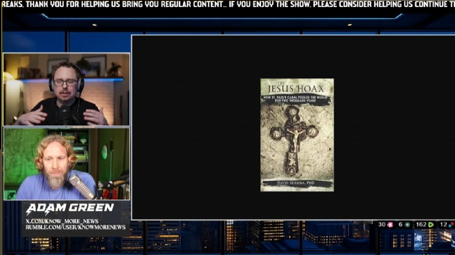
Task: Click the RUMBLE.COM/USER/KNOWMORENEWS text
Action: [75, 227]
